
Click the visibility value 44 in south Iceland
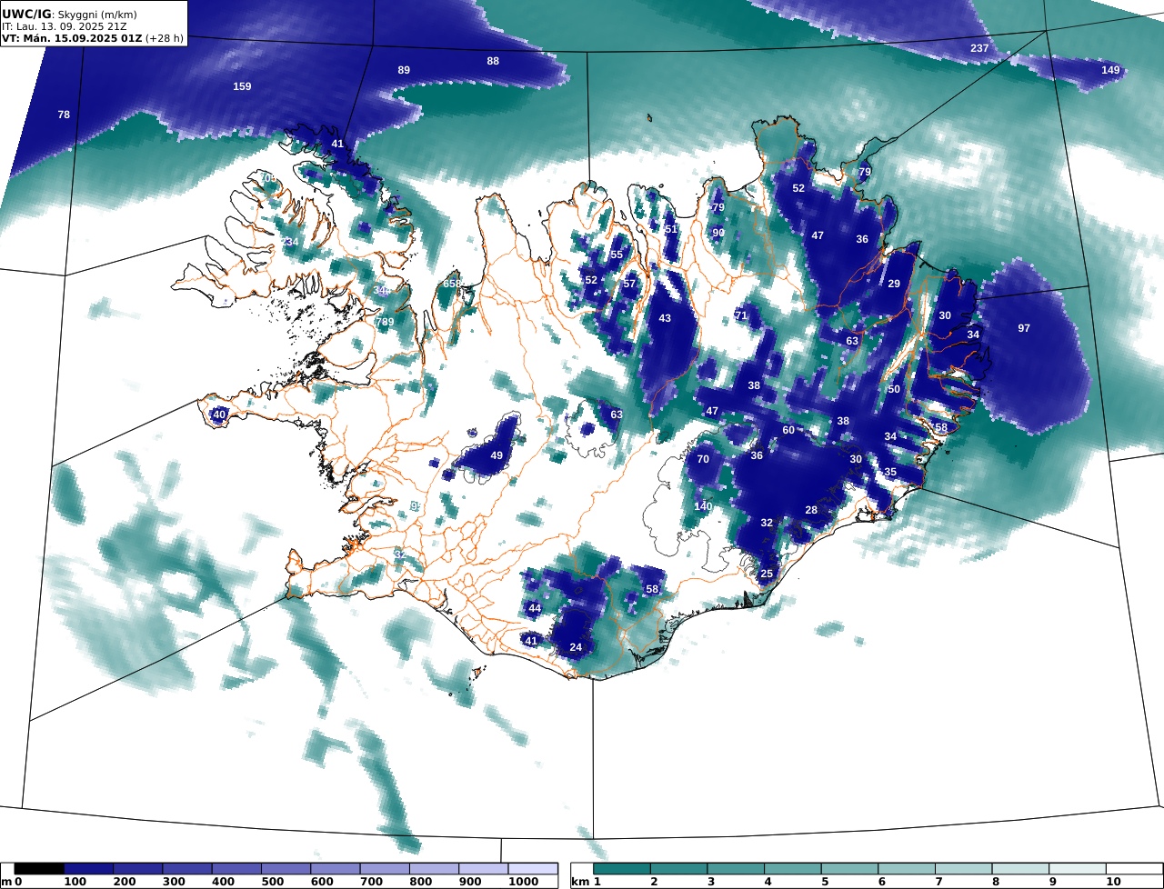click(x=535, y=608)
